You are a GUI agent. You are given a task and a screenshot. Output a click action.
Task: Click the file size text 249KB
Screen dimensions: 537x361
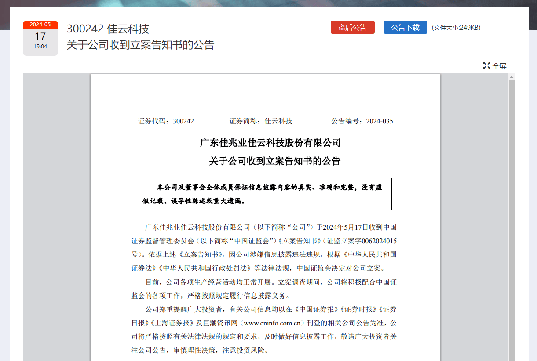pyautogui.click(x=456, y=28)
